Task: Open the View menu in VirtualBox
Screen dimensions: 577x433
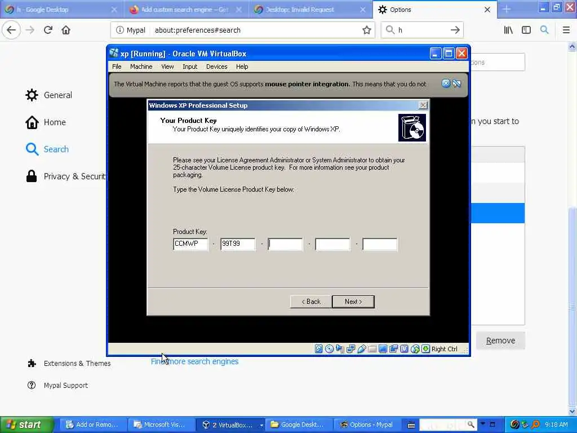Action: (167, 67)
